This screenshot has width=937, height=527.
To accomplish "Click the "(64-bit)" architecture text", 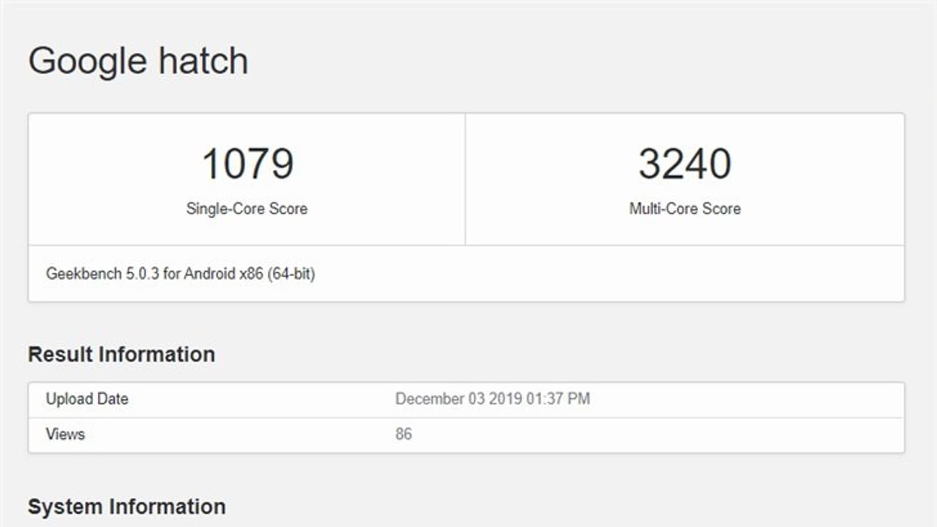I will [291, 273].
